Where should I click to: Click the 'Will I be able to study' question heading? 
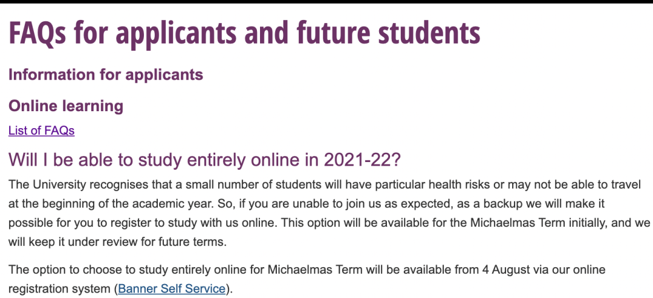point(204,160)
